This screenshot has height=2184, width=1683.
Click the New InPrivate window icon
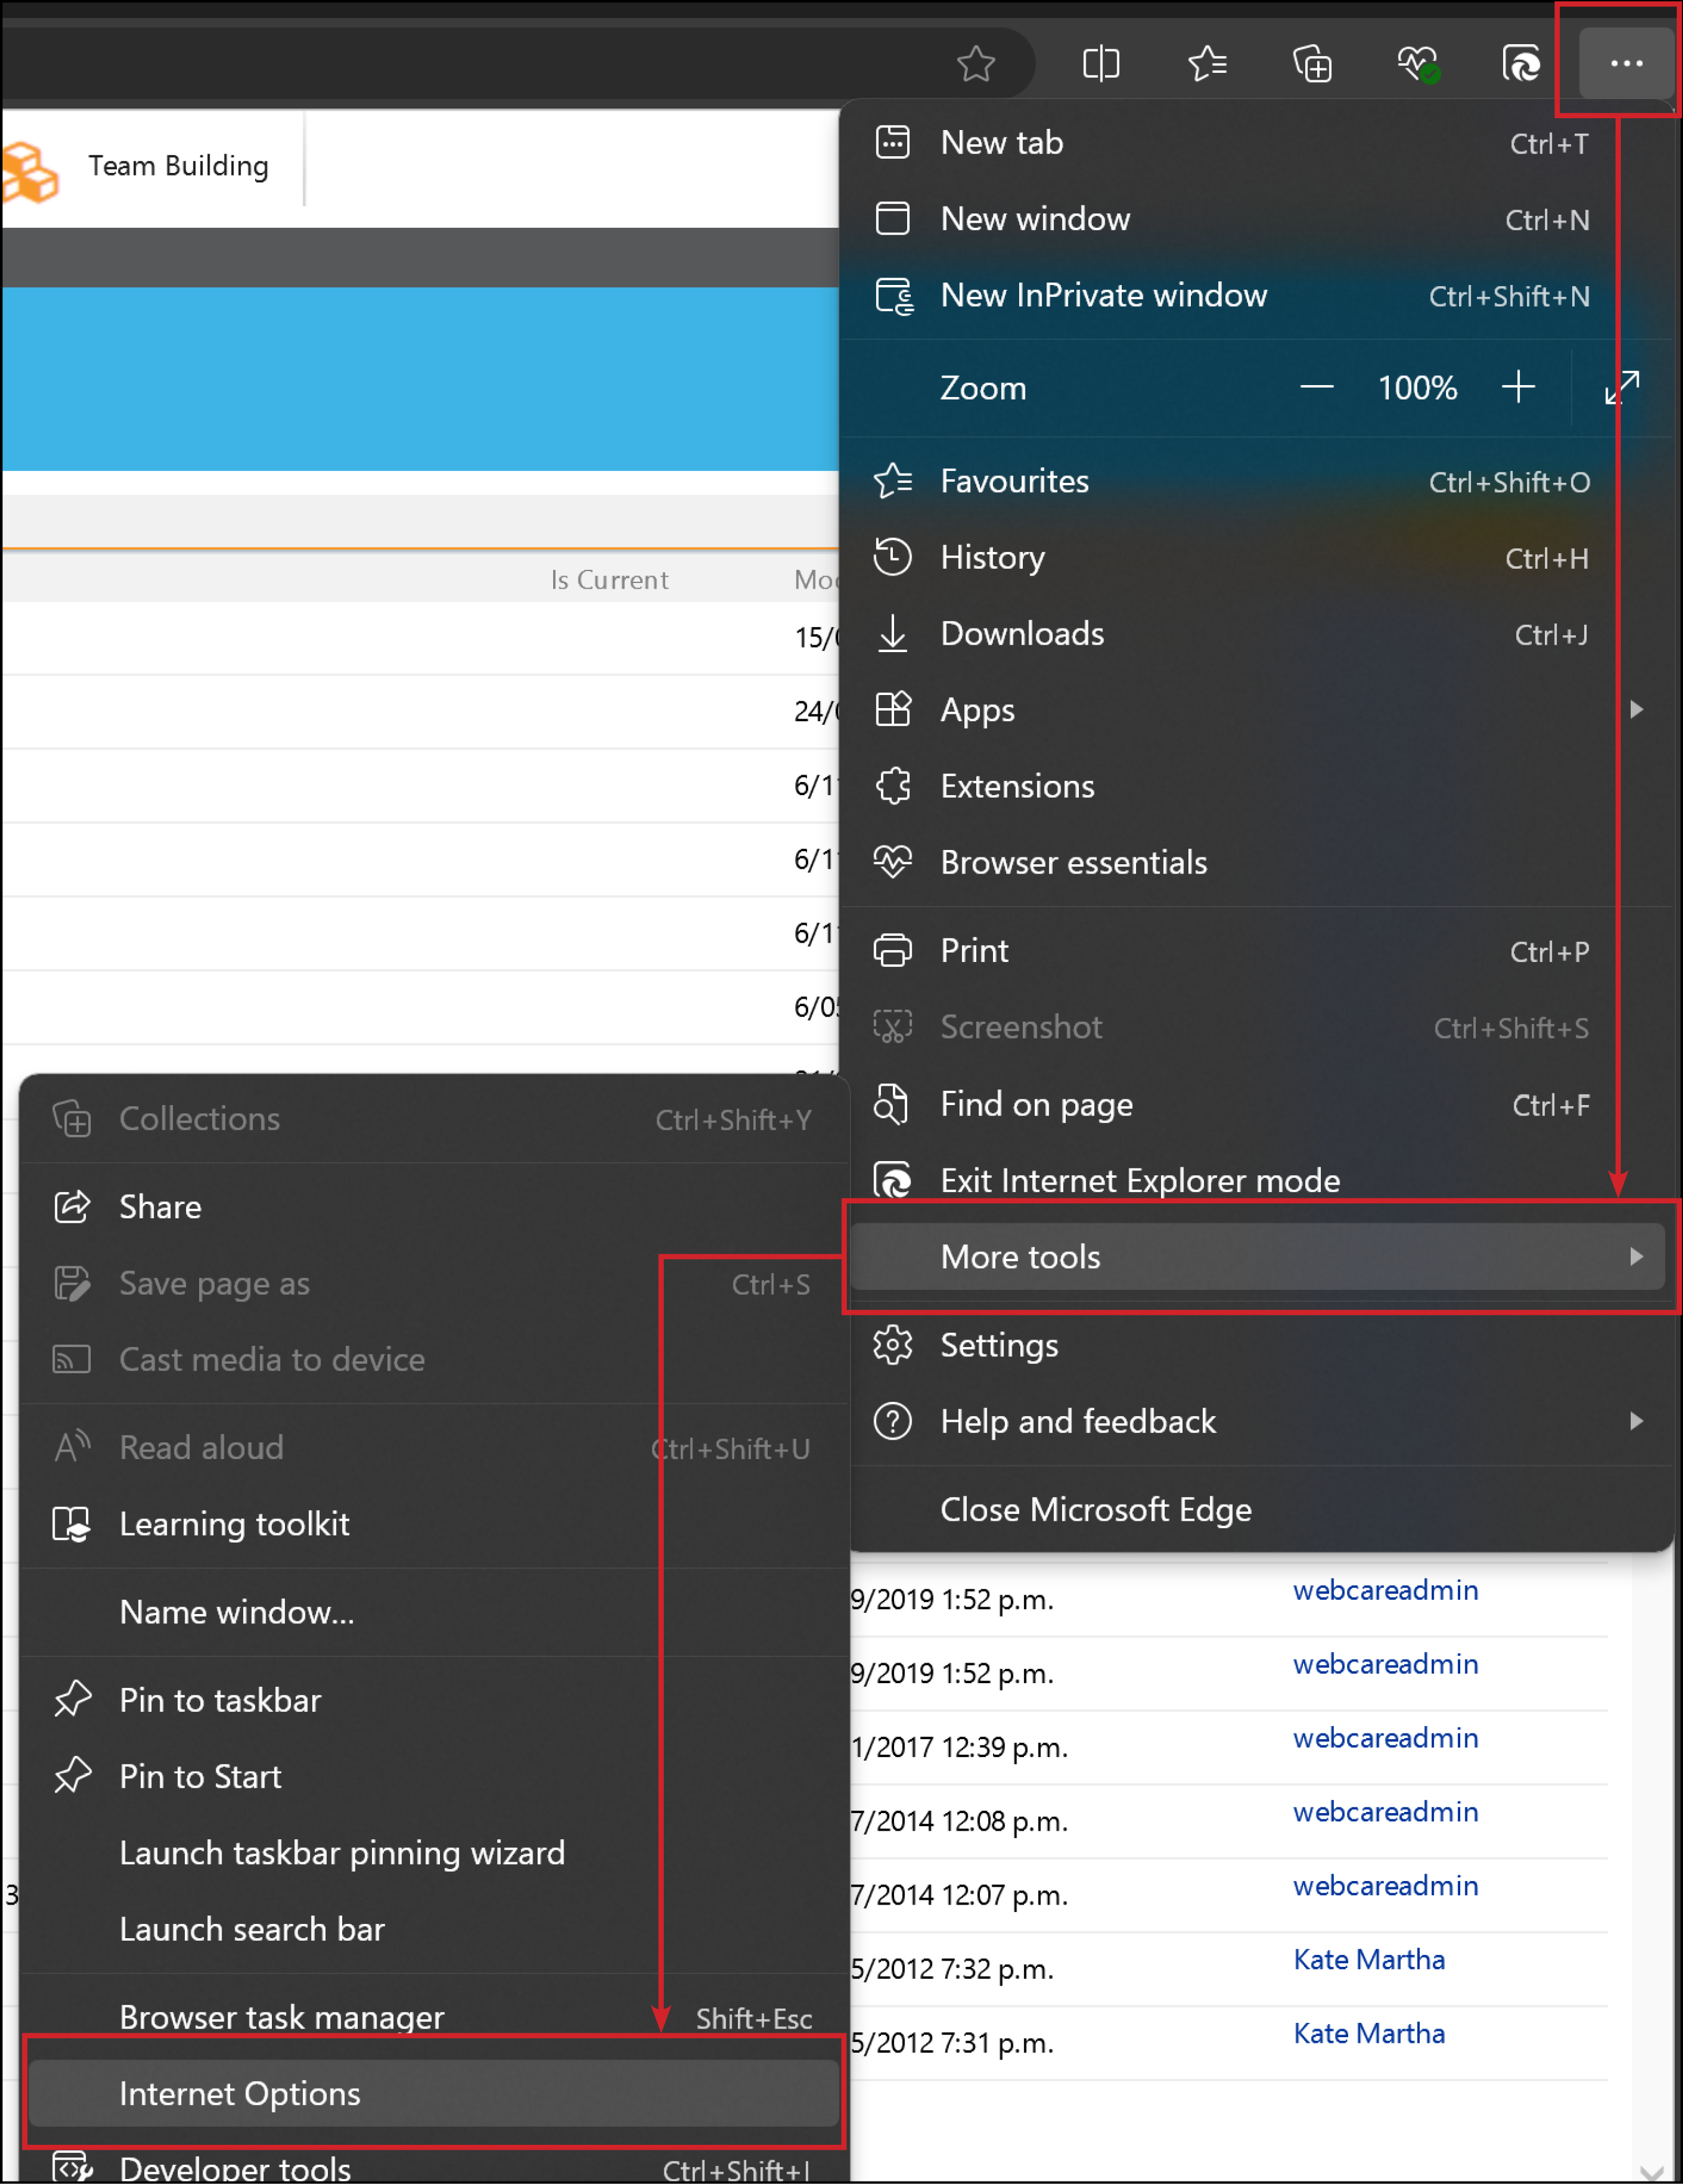tap(893, 296)
